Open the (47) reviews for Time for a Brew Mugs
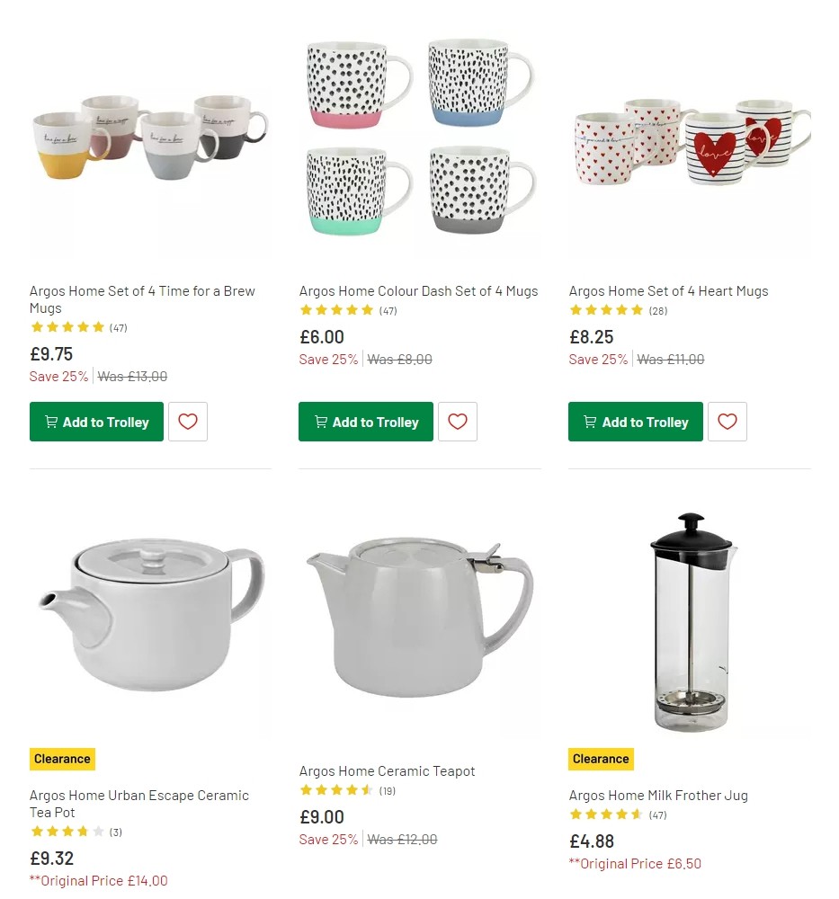Viewport: 839px width, 899px height. click(x=118, y=327)
